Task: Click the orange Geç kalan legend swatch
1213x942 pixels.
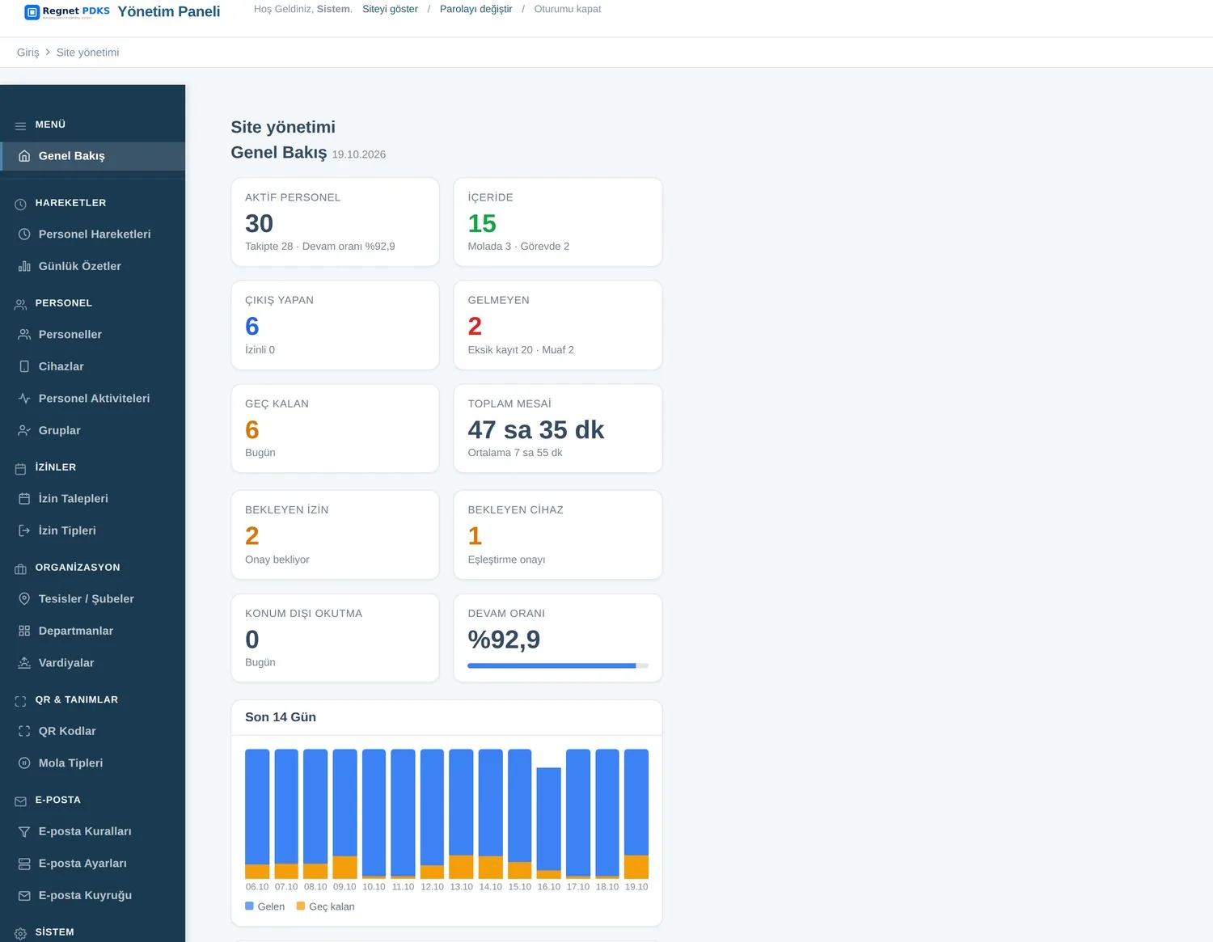Action: [x=301, y=906]
